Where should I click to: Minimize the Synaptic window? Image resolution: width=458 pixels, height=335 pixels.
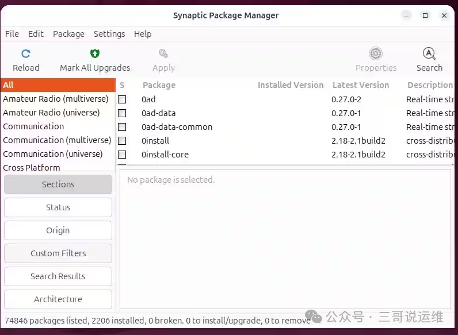pos(407,16)
